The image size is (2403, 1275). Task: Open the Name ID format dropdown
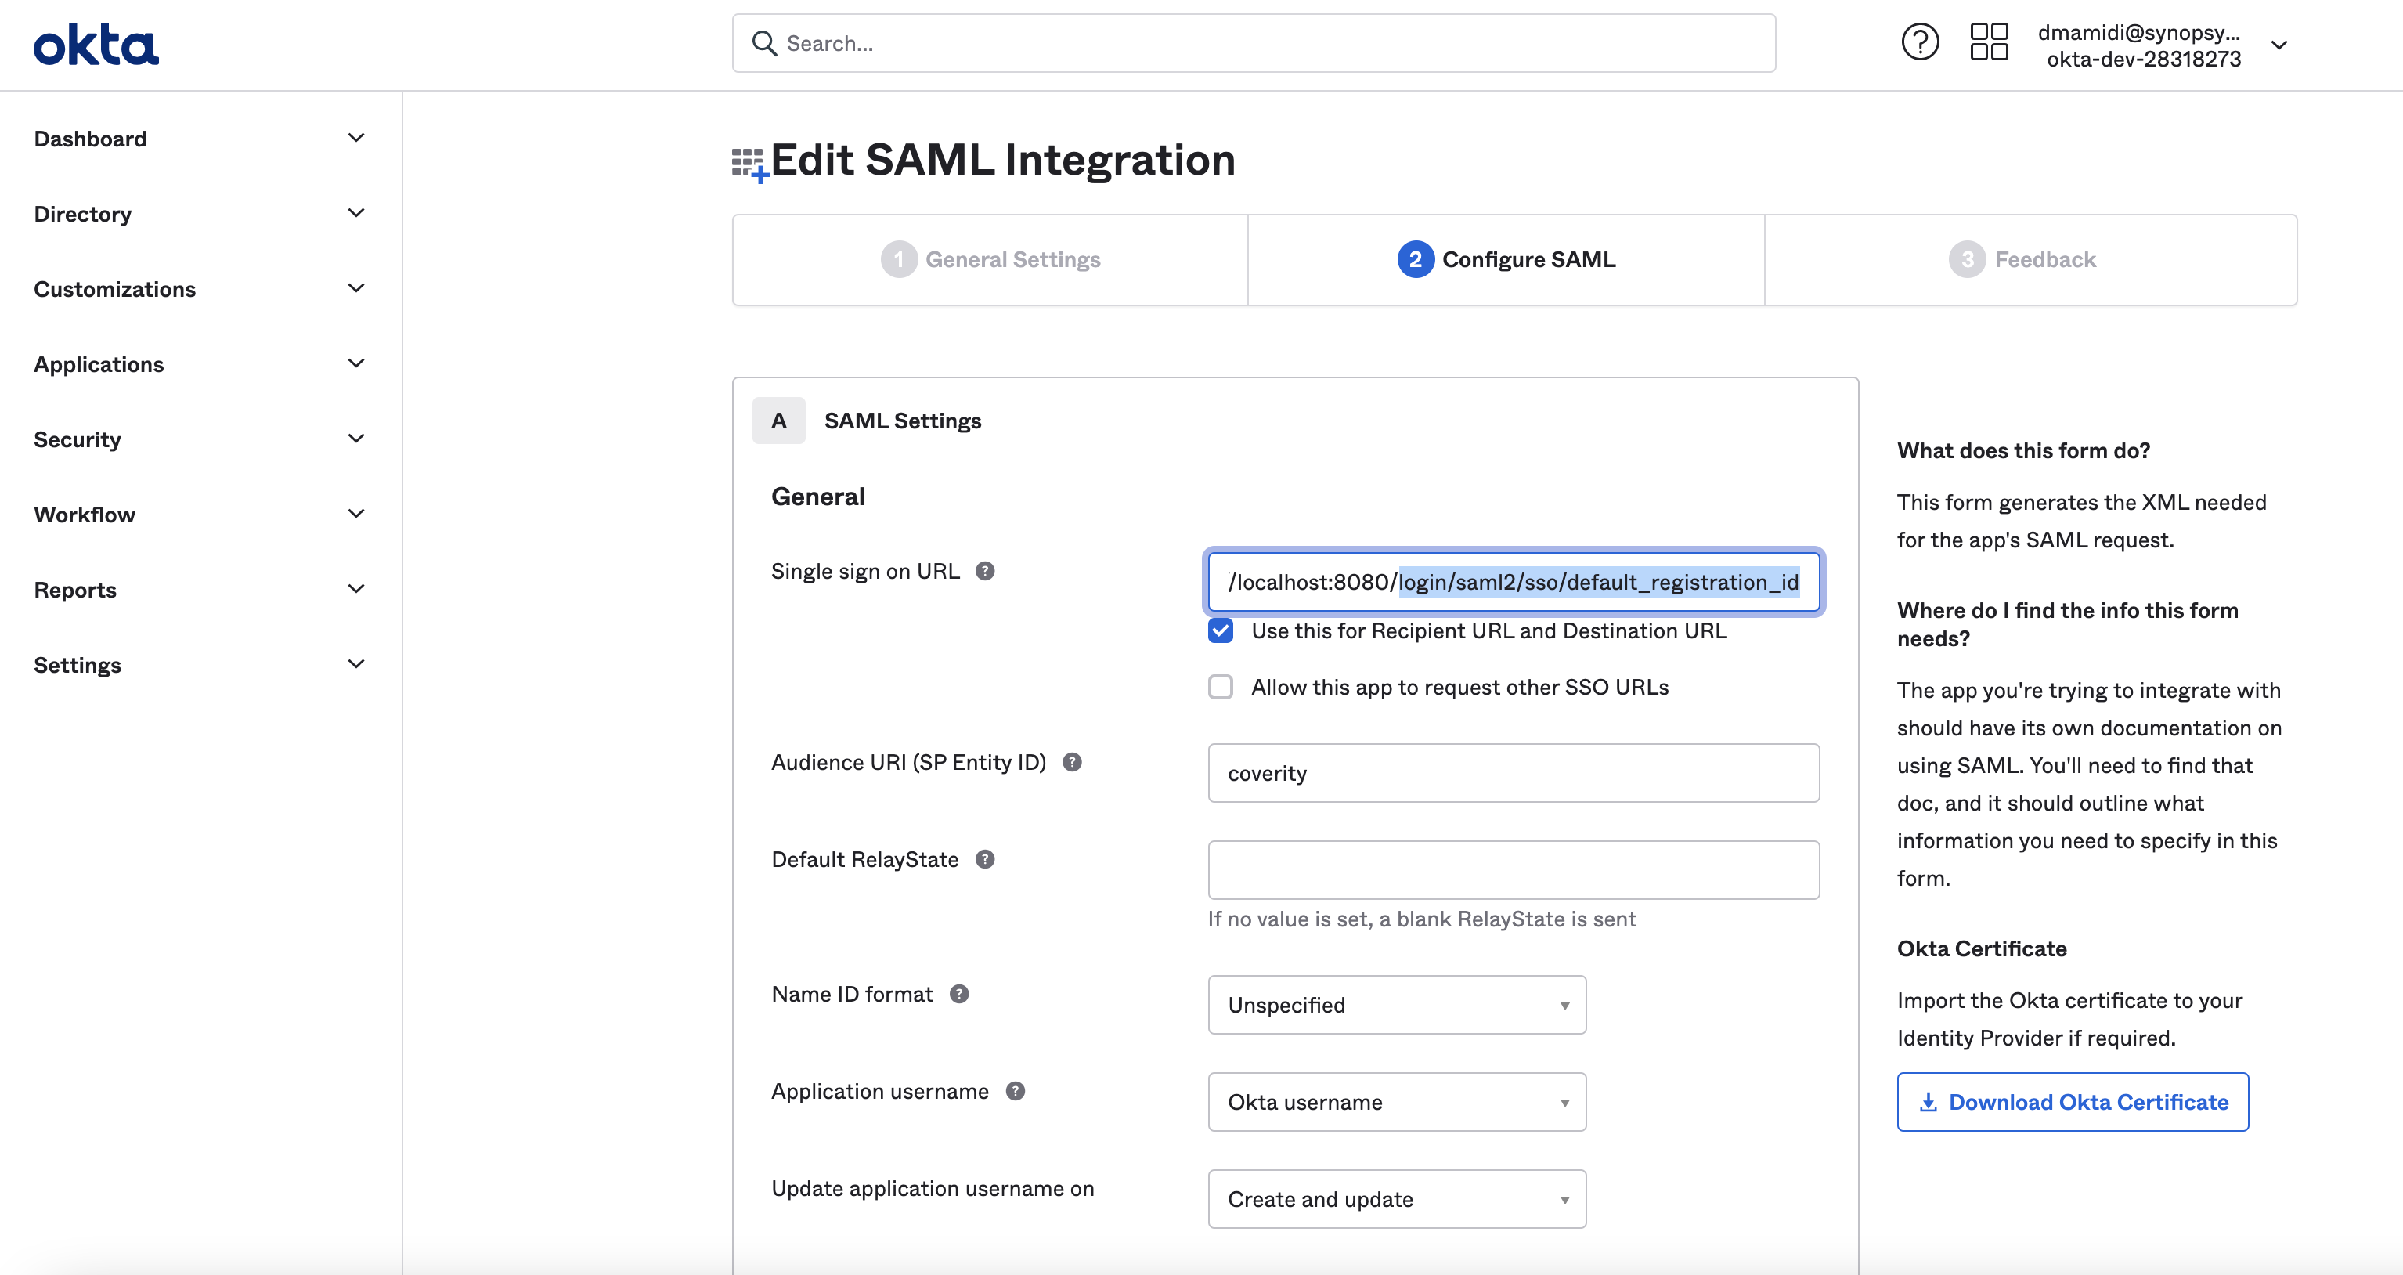click(x=1395, y=1004)
